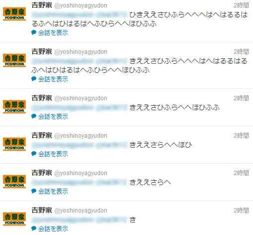Click speech bubble icon under tweet "きええさらへへほひ"

point(34,154)
